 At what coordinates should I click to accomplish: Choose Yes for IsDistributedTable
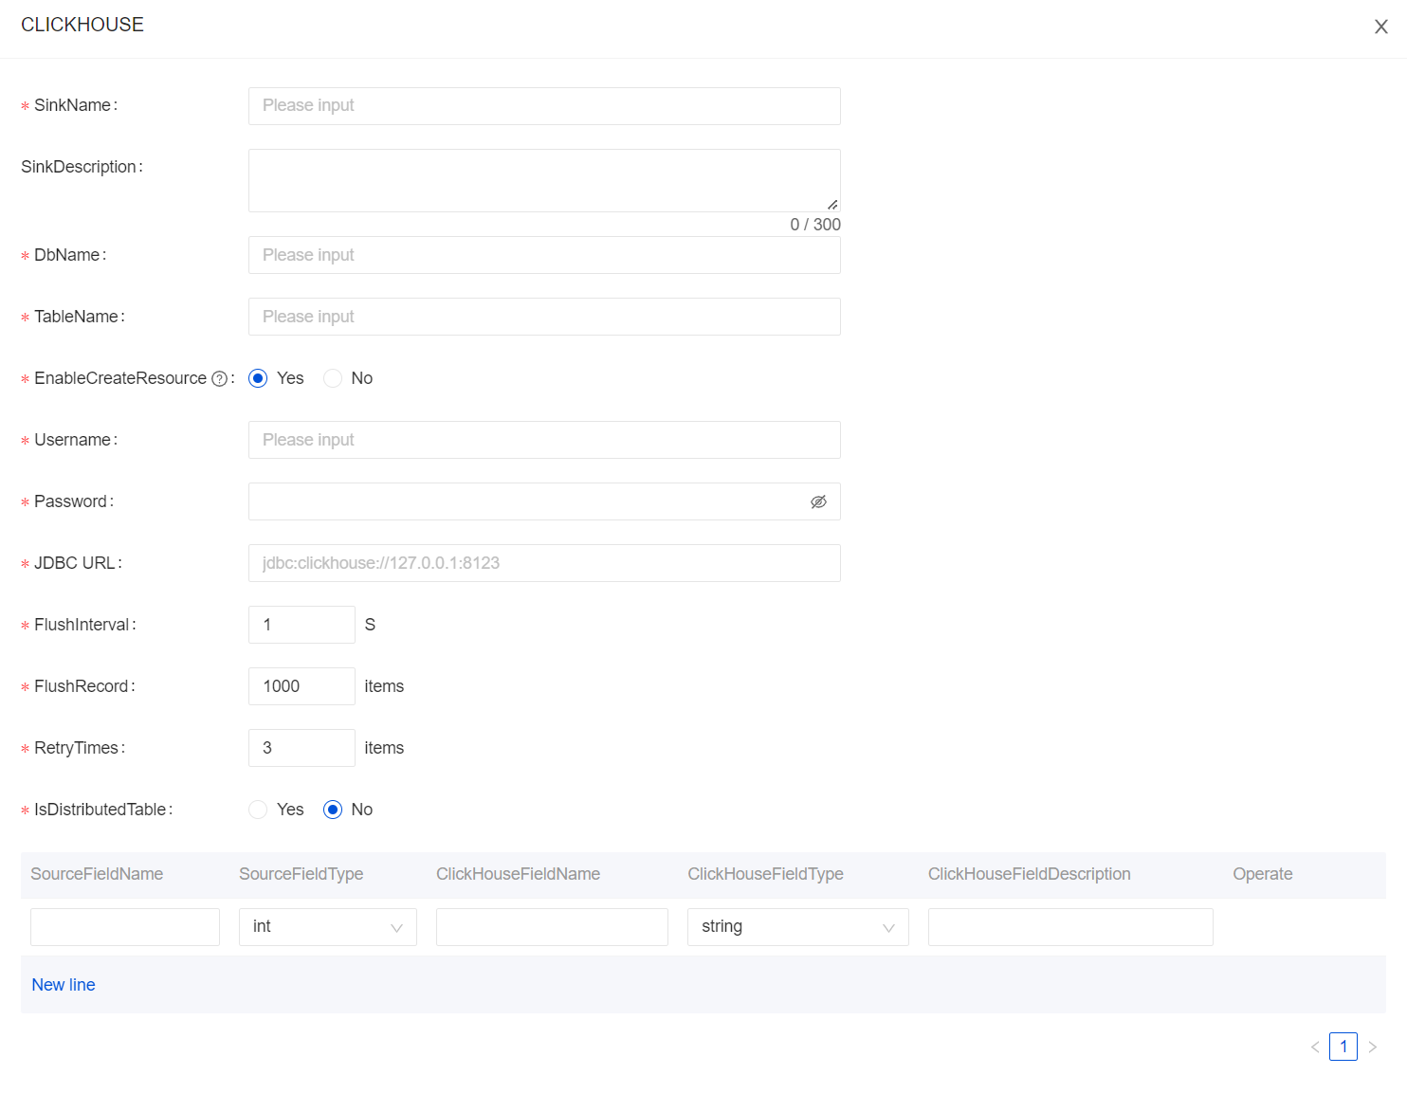258,810
